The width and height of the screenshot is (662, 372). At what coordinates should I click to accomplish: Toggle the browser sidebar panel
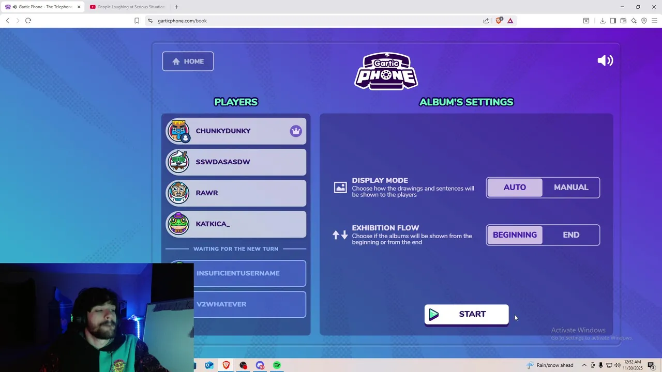click(x=613, y=21)
